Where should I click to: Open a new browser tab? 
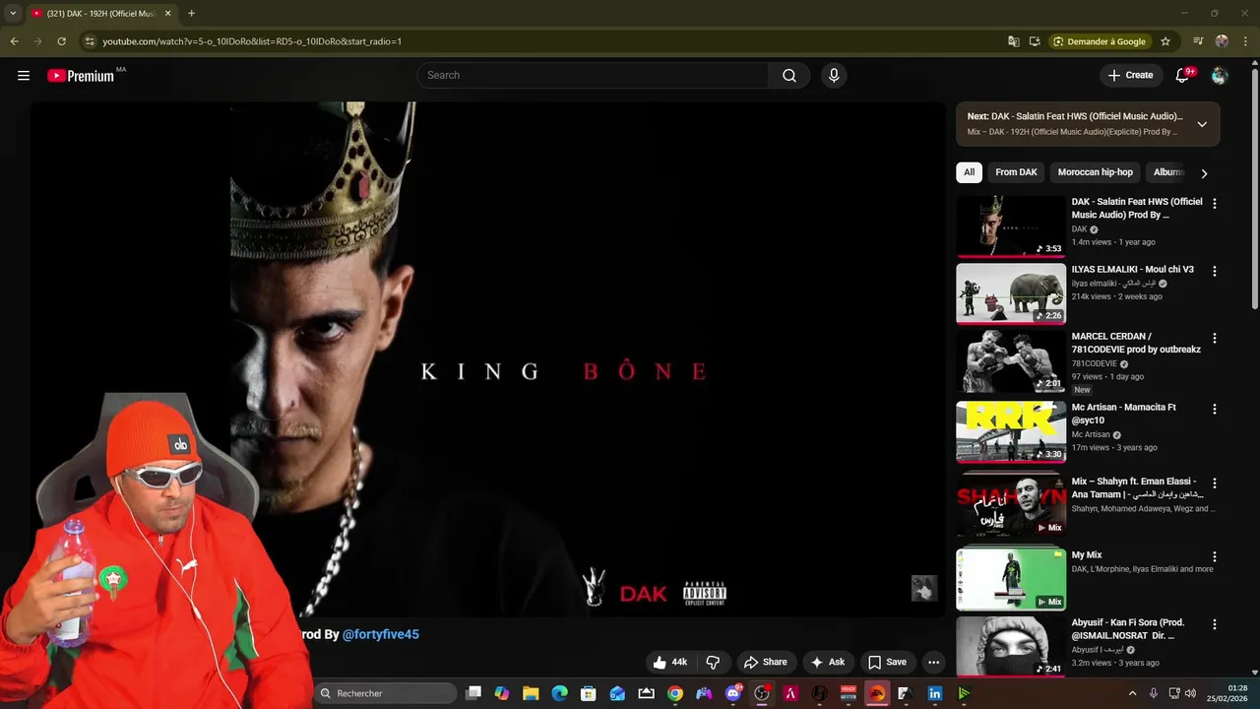tap(191, 13)
